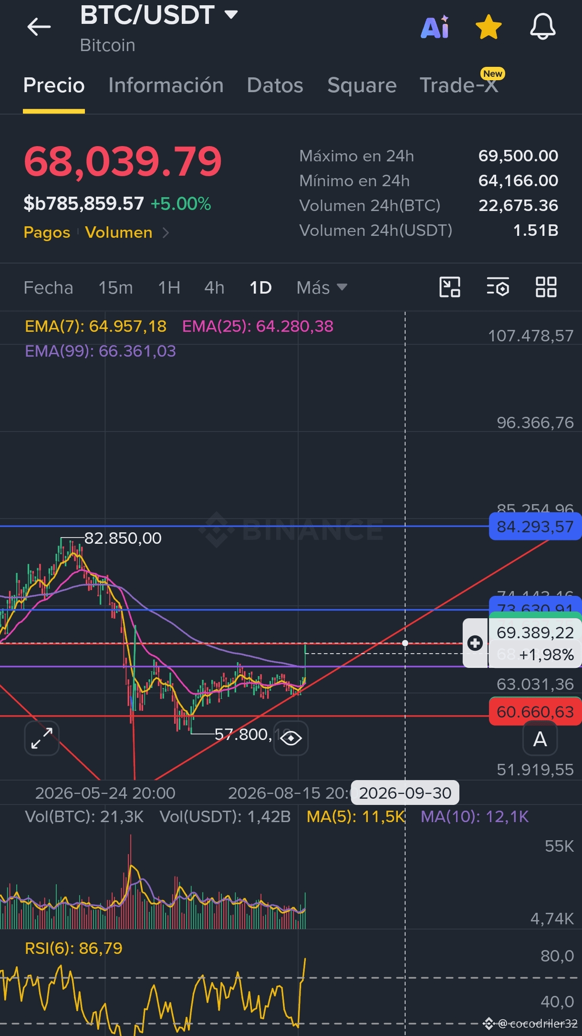Open price alert bell icon
582x1036 pixels.
(x=543, y=27)
